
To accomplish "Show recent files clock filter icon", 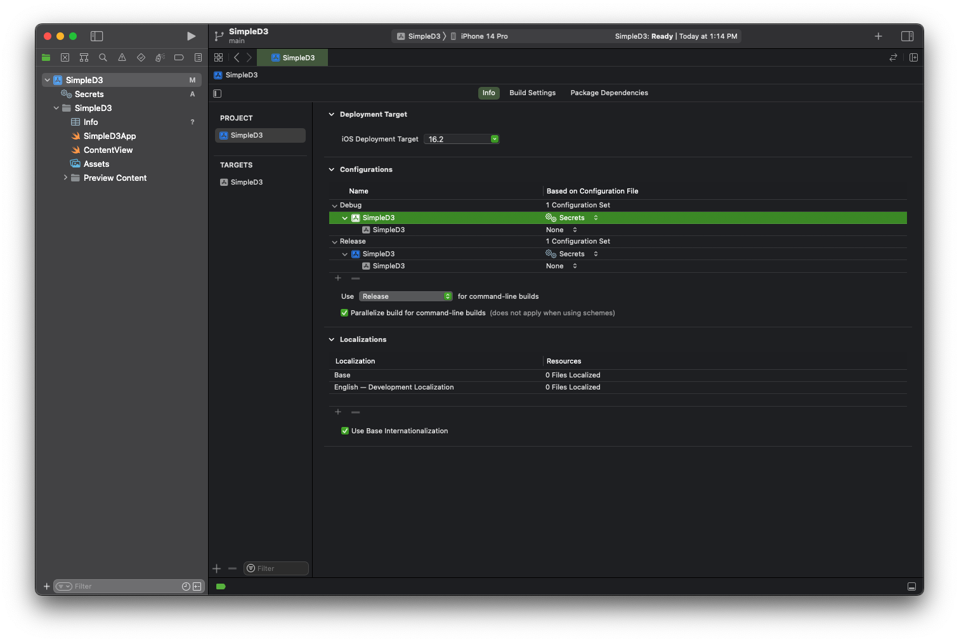I will coord(186,587).
